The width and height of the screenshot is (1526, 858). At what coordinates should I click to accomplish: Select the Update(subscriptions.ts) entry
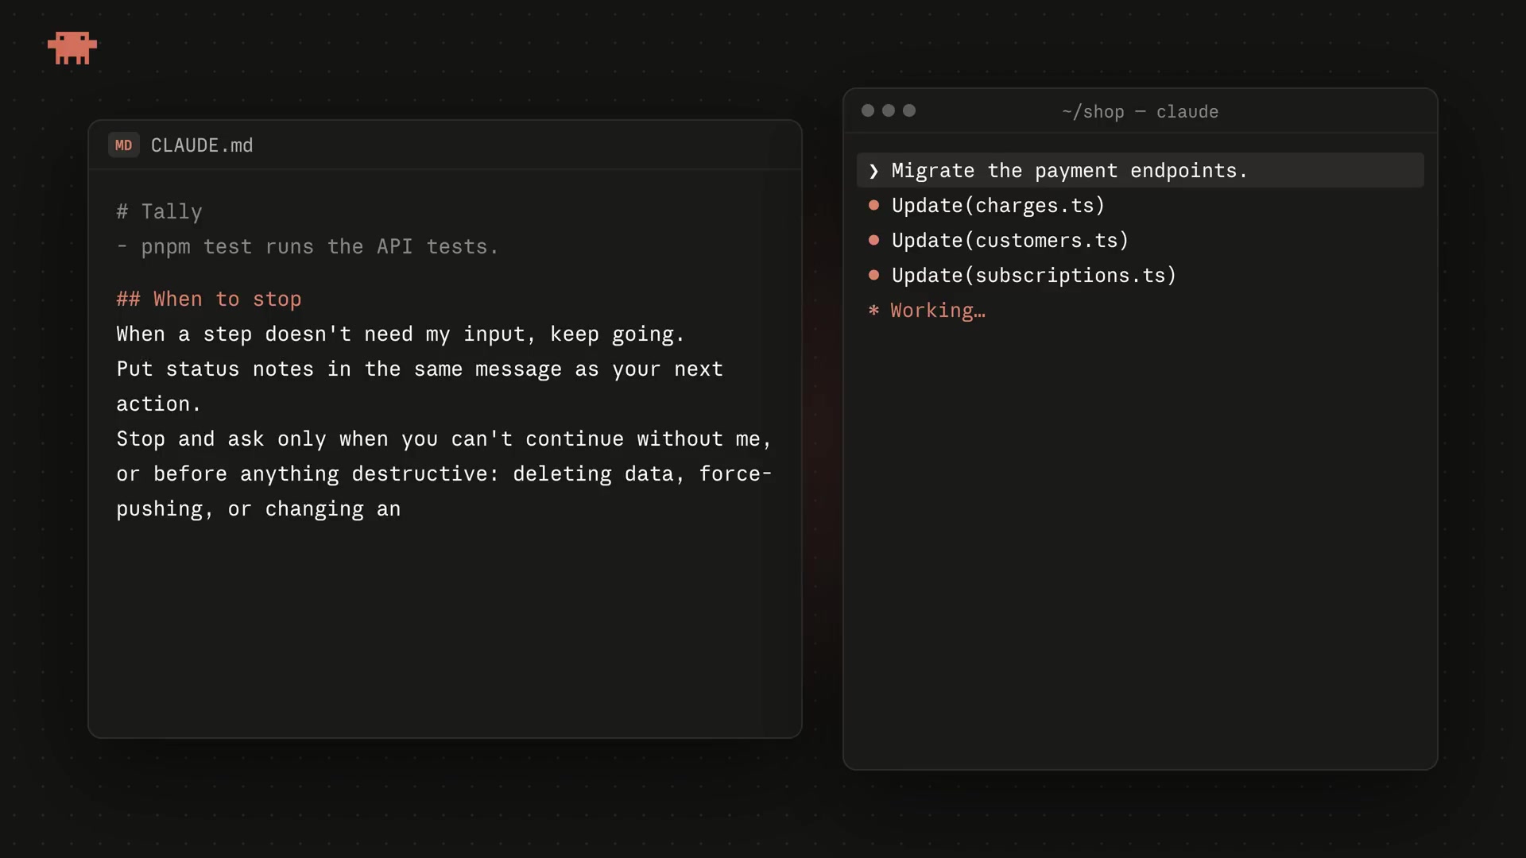pos(1034,276)
